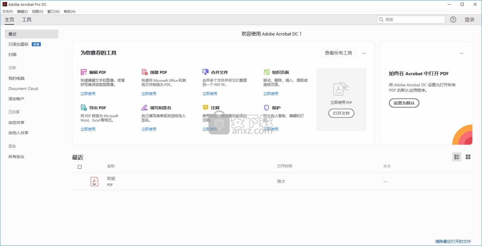The height and width of the screenshot is (246, 482).
Task: Click the 刚才 opened time cell
Action: pos(281,181)
